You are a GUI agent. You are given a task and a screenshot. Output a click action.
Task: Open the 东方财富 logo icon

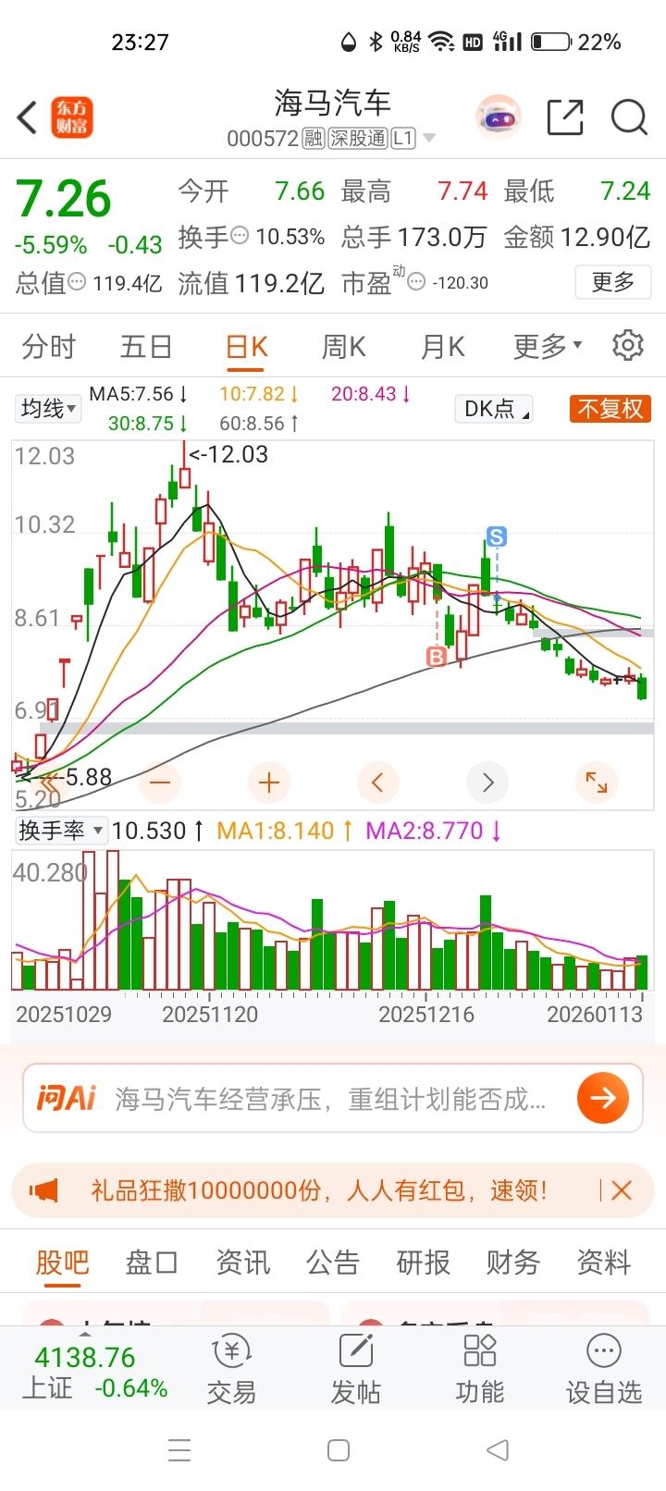pos(72,118)
